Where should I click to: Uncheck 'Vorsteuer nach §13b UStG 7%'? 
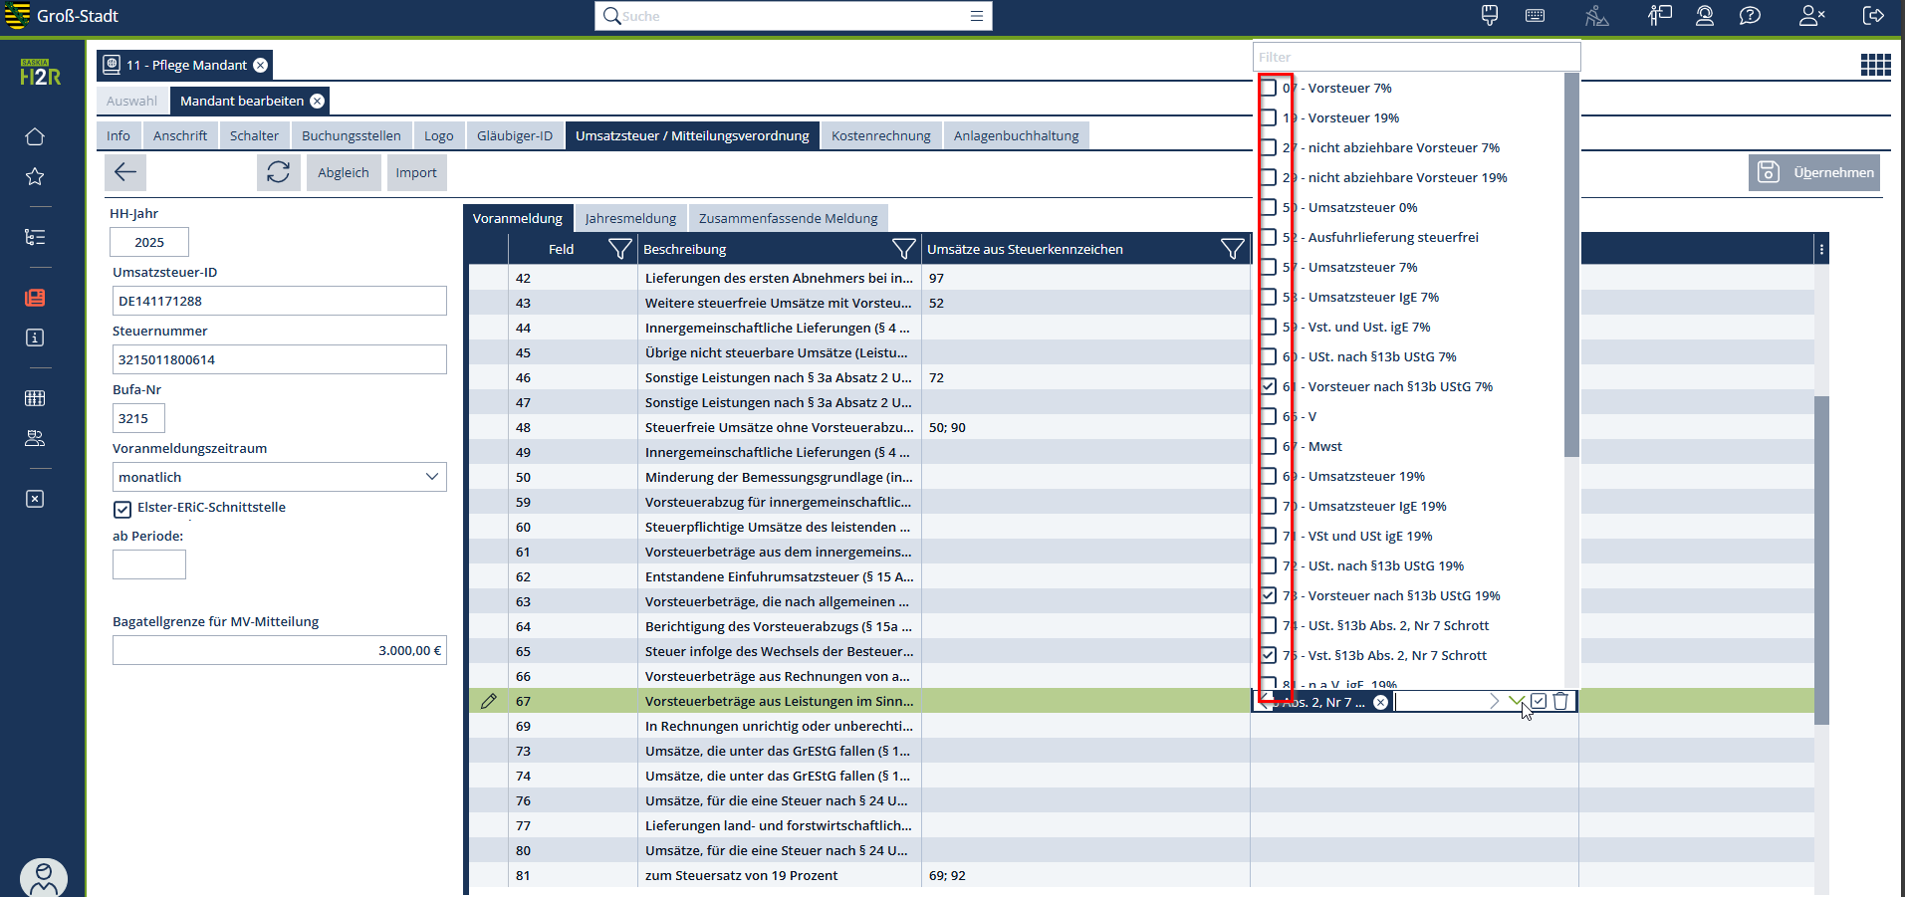1269,386
